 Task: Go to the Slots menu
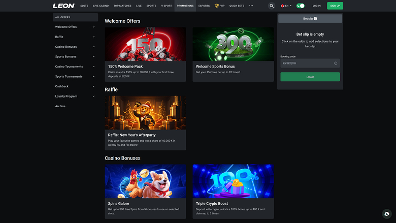tap(84, 6)
